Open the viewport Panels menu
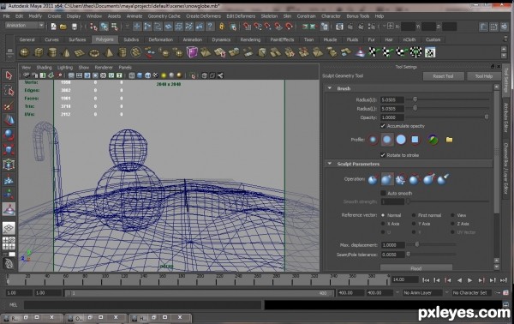 (x=125, y=67)
